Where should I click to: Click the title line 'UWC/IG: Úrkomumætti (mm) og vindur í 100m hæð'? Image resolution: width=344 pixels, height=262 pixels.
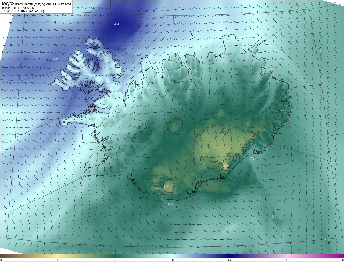point(36,4)
